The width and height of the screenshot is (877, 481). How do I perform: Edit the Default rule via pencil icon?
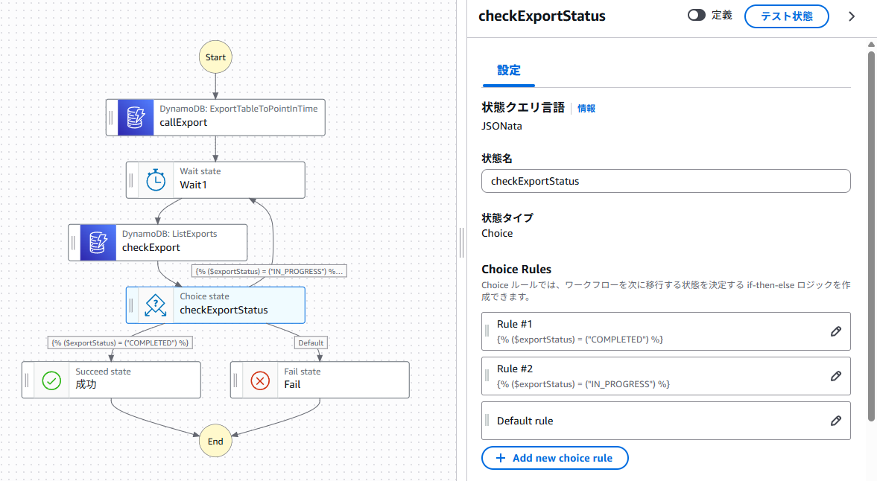click(x=836, y=420)
